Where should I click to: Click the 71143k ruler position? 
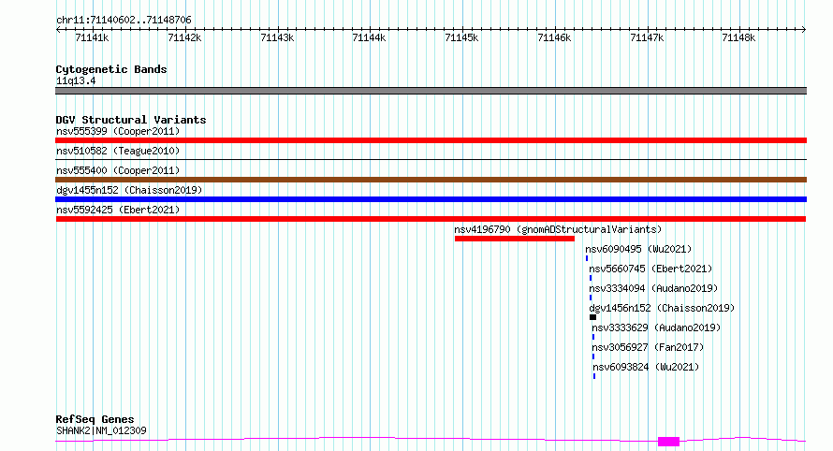pyautogui.click(x=277, y=37)
